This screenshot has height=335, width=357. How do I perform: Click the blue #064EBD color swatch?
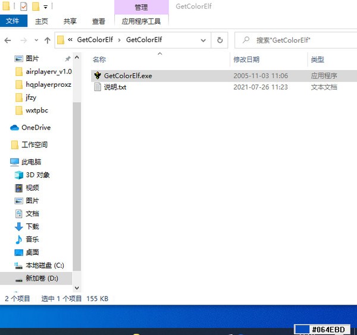(x=302, y=330)
